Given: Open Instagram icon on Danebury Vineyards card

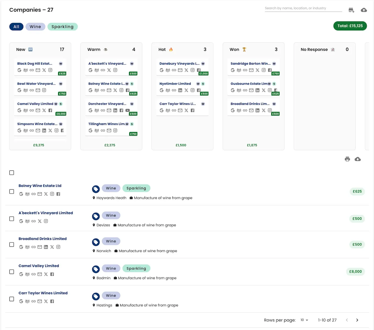Looking at the screenshot, I should 192,70.
